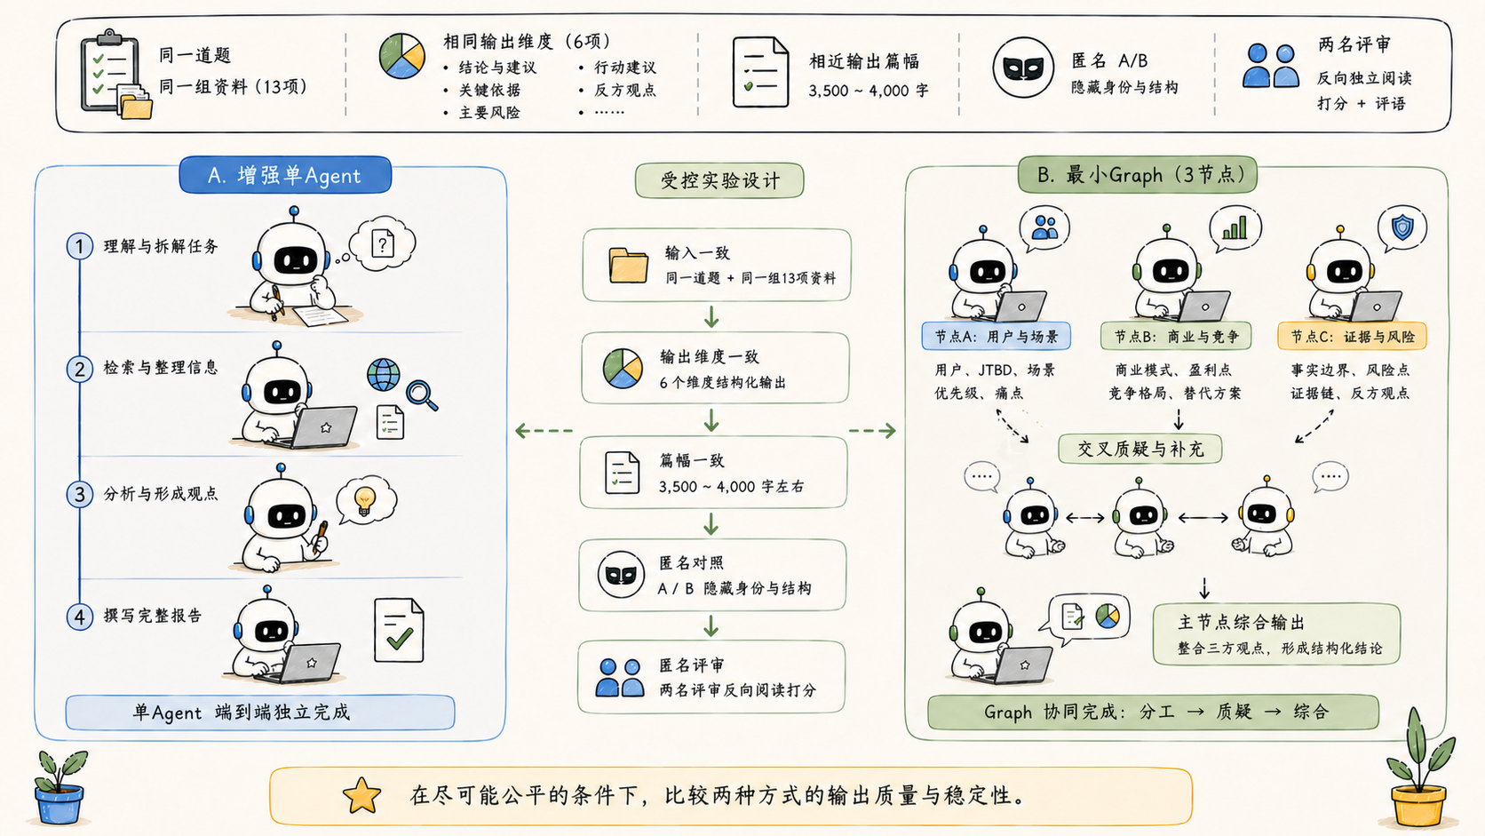The height and width of the screenshot is (836, 1485).
Task: Click the 检索与整理信息 step label
Action: tap(161, 367)
